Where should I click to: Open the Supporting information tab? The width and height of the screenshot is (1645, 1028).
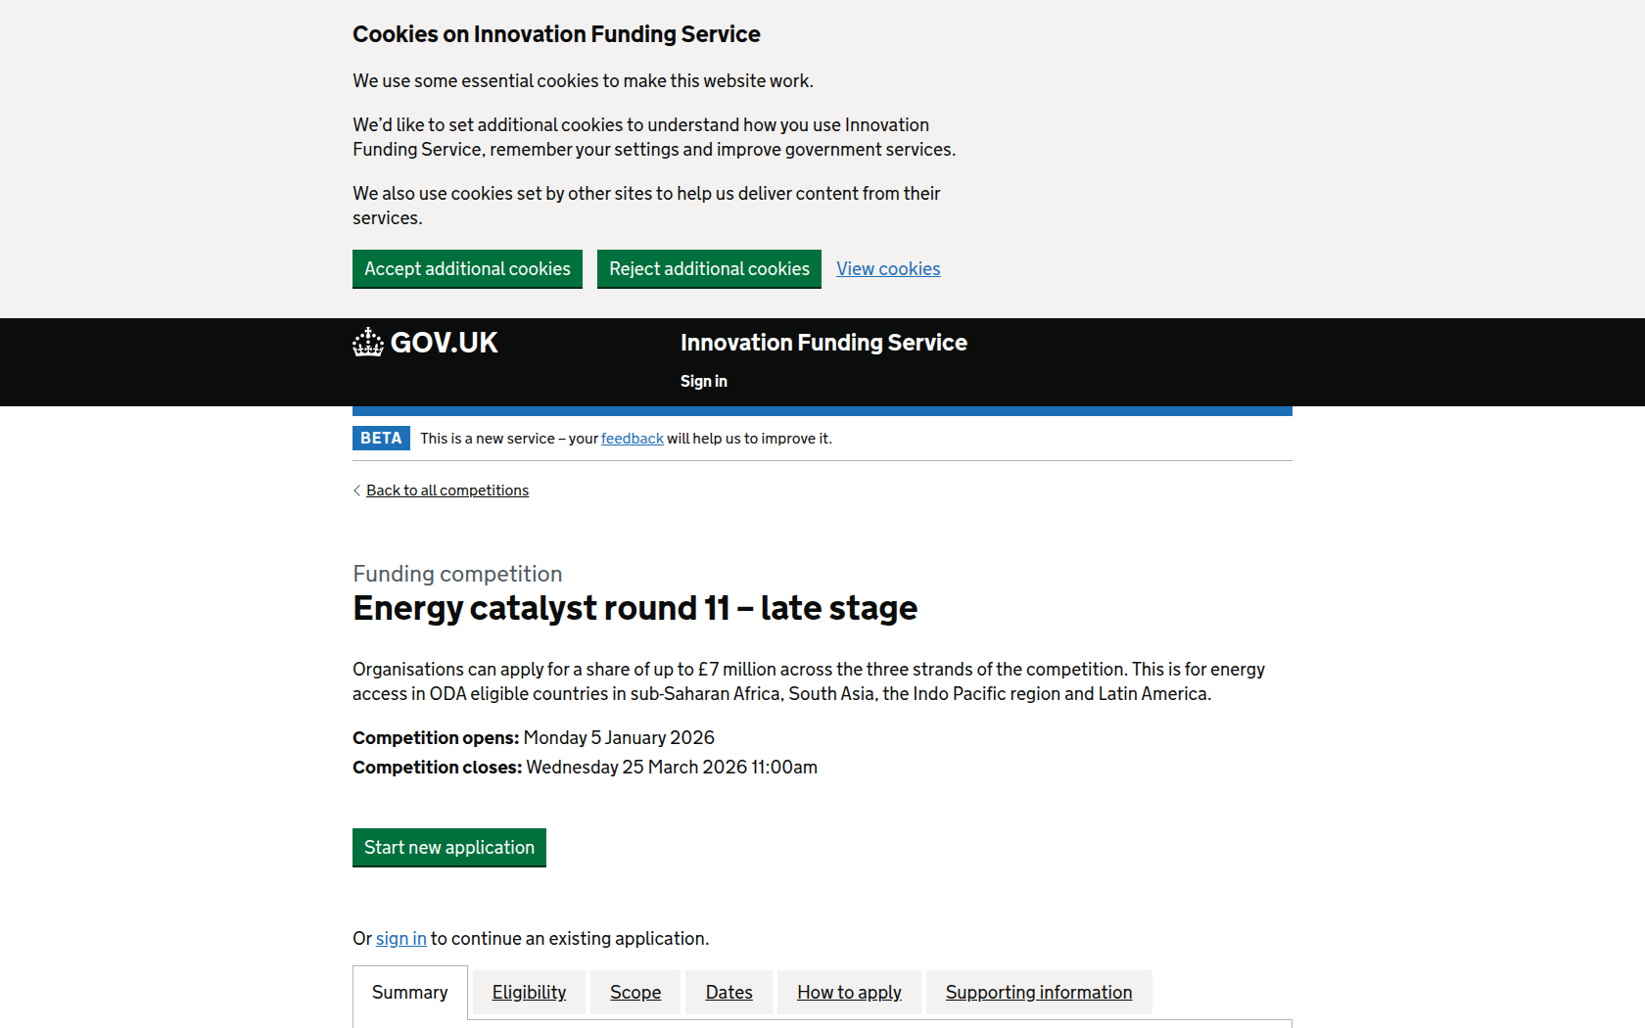tap(1039, 993)
